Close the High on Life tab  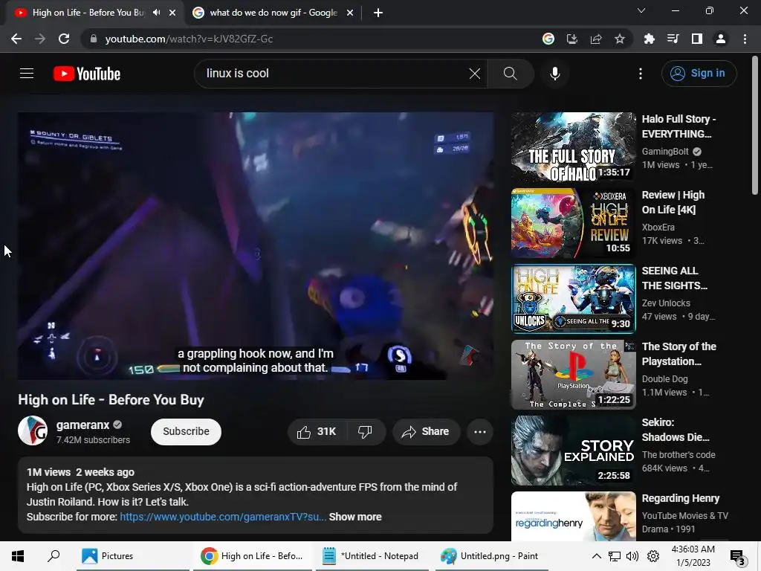pyautogui.click(x=172, y=13)
